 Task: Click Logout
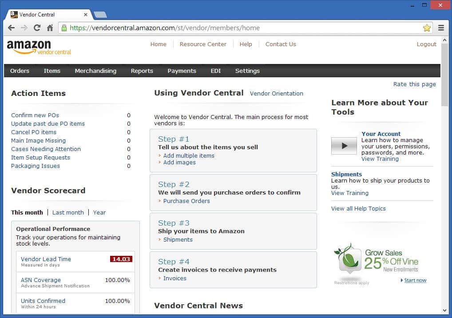click(x=426, y=44)
